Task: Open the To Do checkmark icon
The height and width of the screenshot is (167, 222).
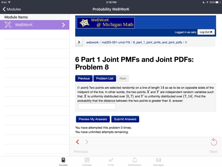Action: tap(111, 160)
